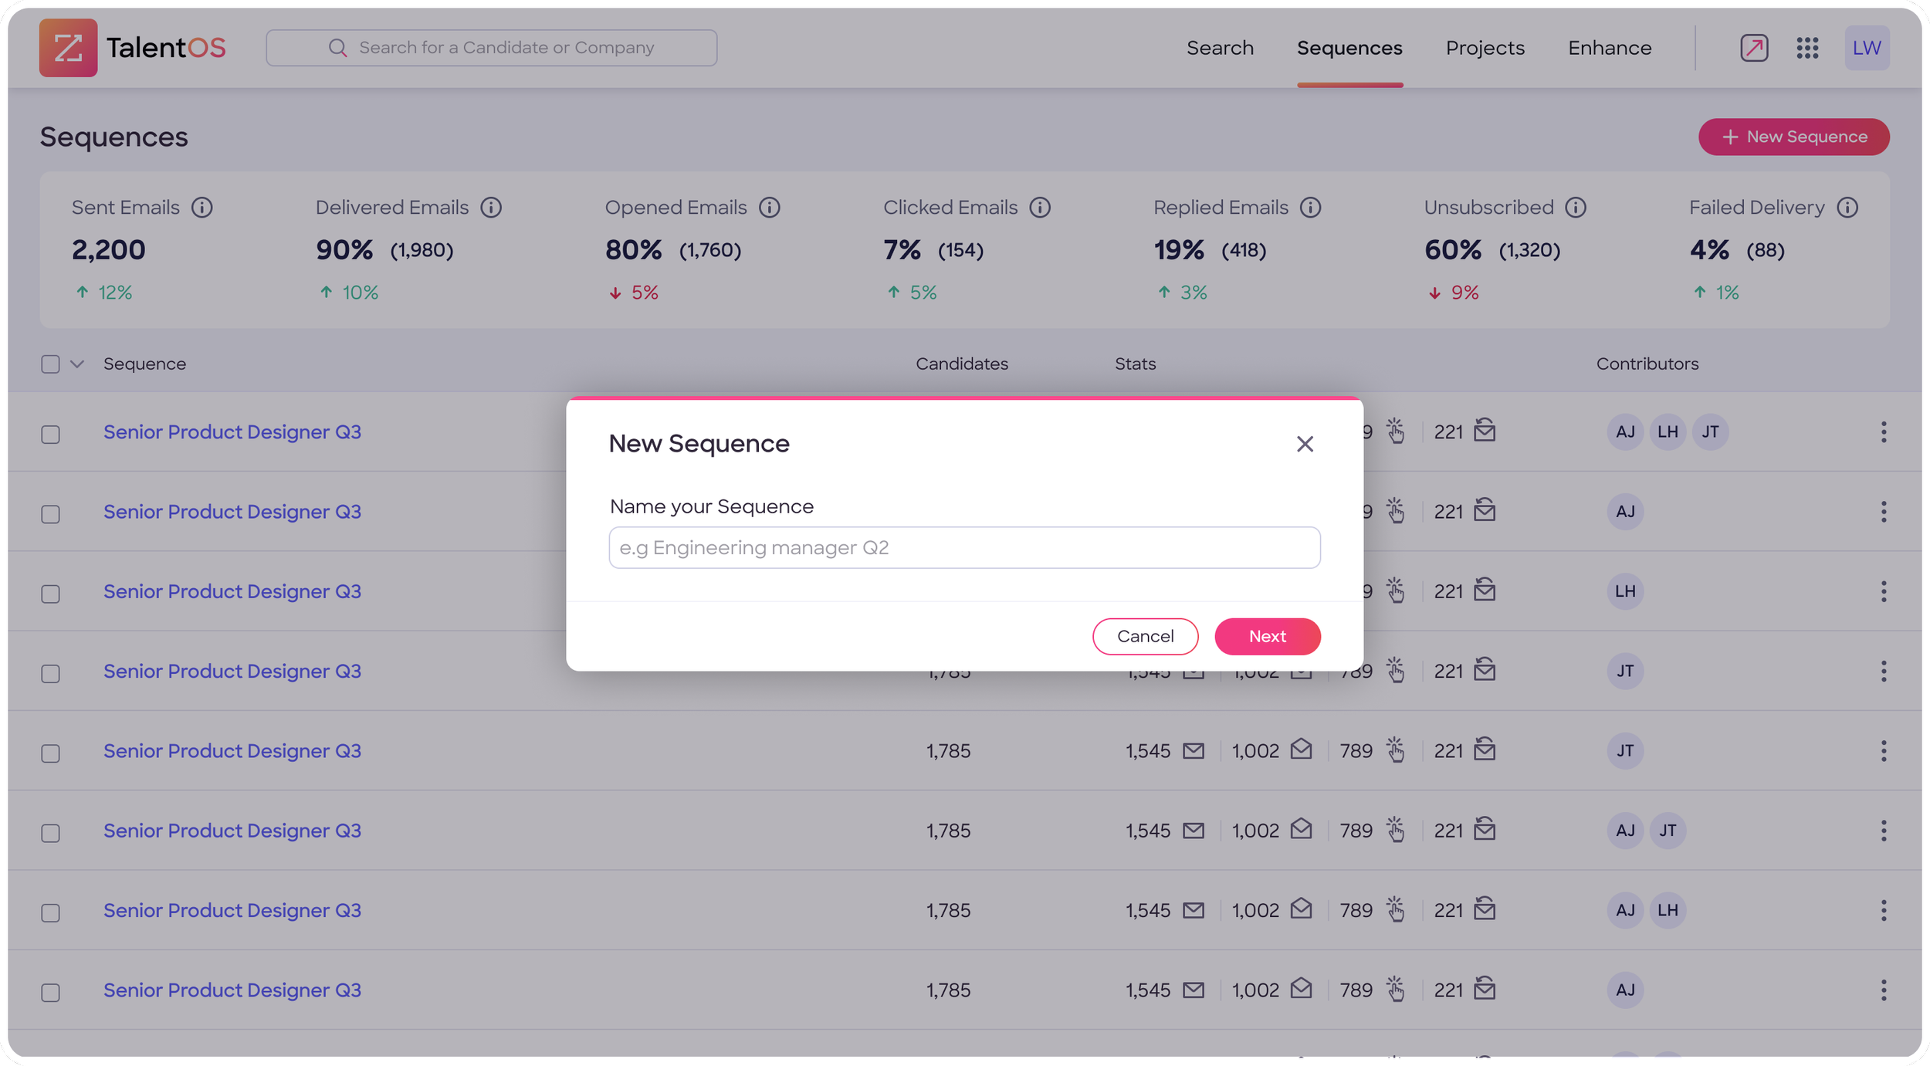Viewport: 1930px width, 1066px height.
Task: Switch to the Projects tab
Action: click(x=1485, y=48)
